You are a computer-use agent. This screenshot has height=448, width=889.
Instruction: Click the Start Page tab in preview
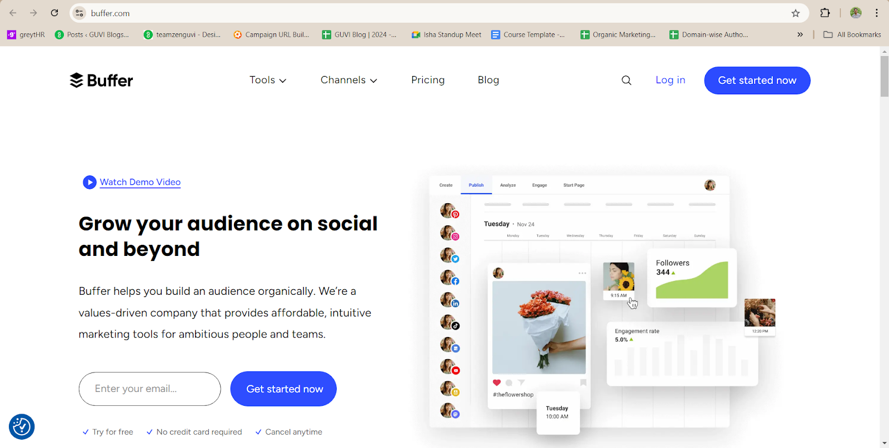(x=574, y=185)
